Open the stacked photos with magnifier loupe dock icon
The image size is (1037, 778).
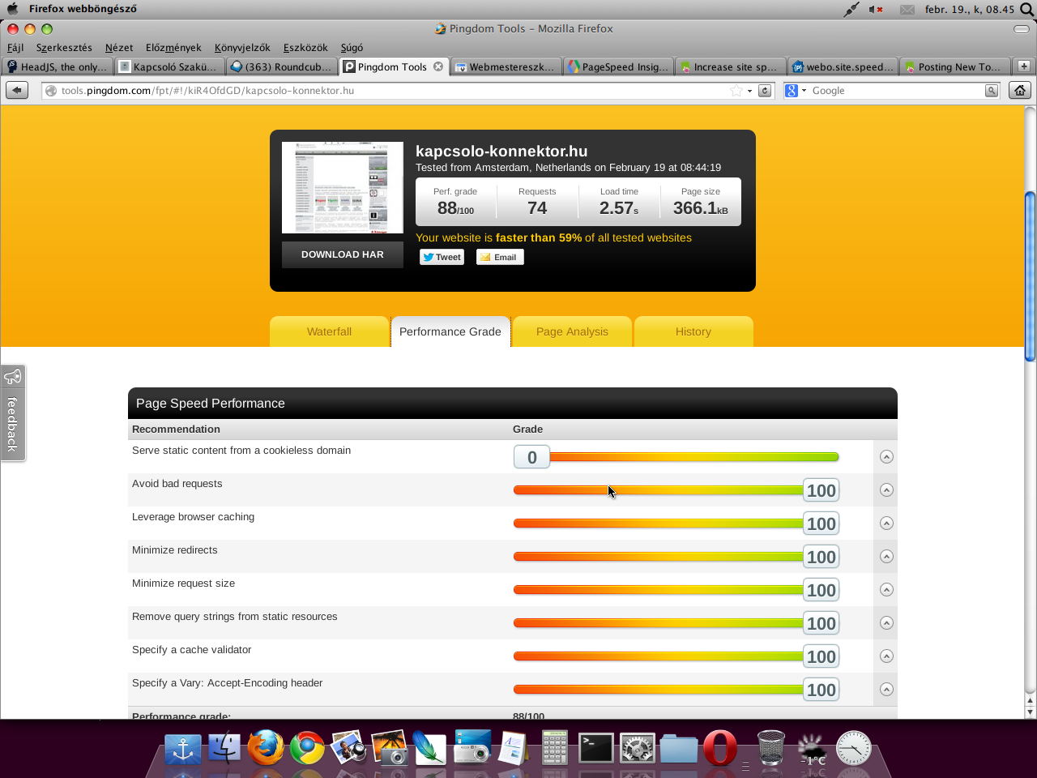[348, 748]
